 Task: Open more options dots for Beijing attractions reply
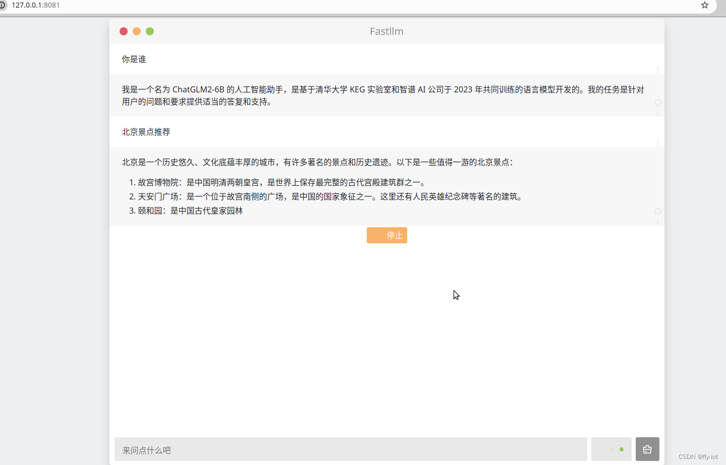[658, 222]
